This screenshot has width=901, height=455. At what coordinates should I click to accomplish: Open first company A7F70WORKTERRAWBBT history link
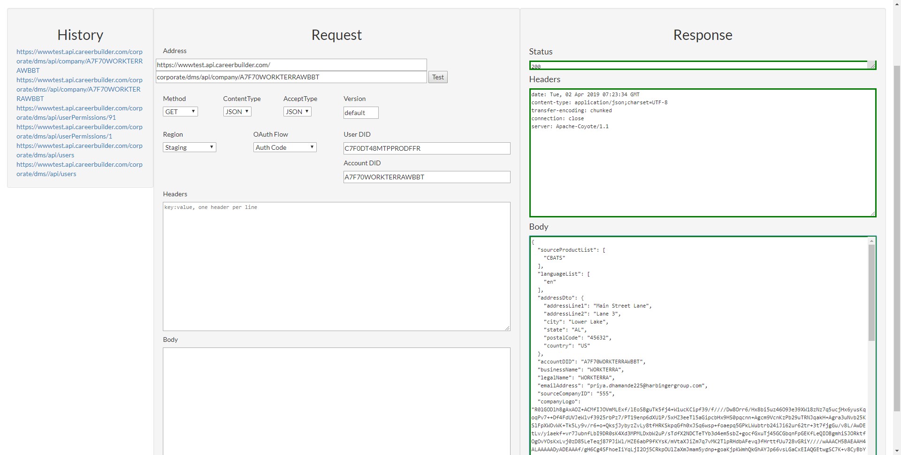tap(79, 61)
